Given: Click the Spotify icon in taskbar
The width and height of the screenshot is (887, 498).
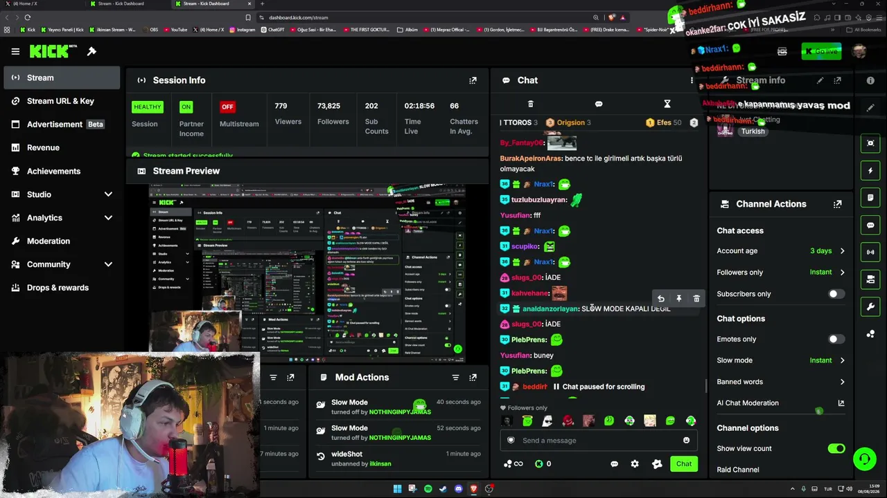Looking at the screenshot, I should click(428, 489).
